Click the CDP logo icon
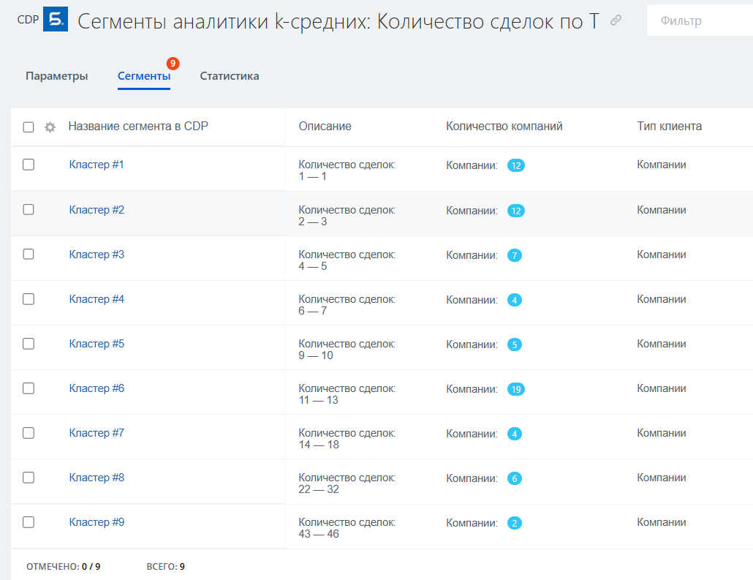The image size is (753, 580). point(56,19)
